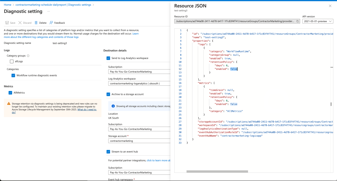Open the 'What do I need to do?' link

[x=54, y=111]
